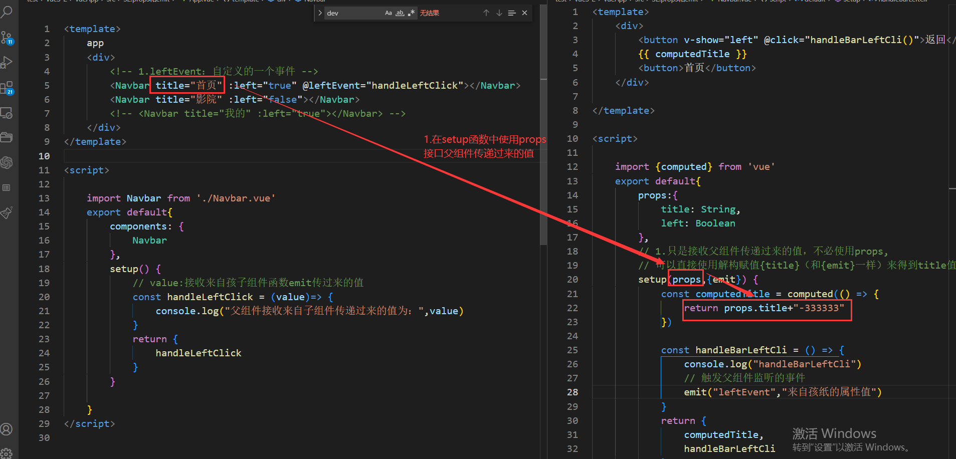
Task: Open the Run and Debug view
Action: point(7,62)
